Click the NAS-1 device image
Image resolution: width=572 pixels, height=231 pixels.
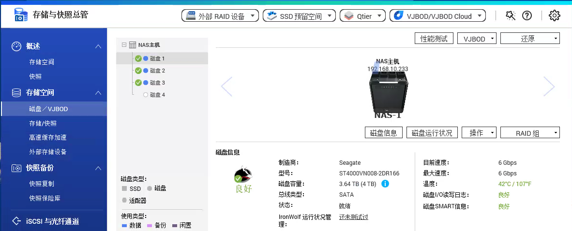click(x=388, y=92)
